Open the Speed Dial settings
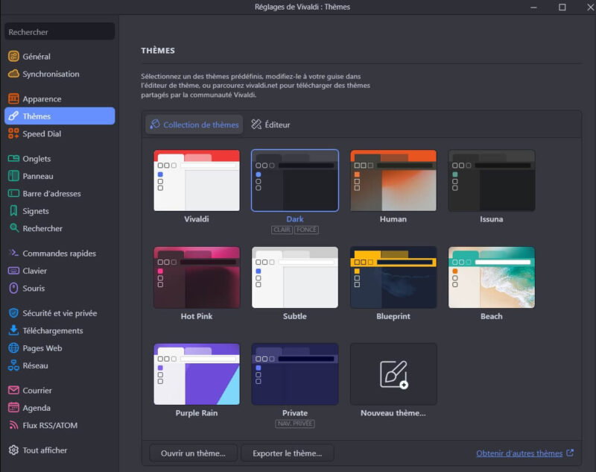The width and height of the screenshot is (596, 472). [41, 133]
